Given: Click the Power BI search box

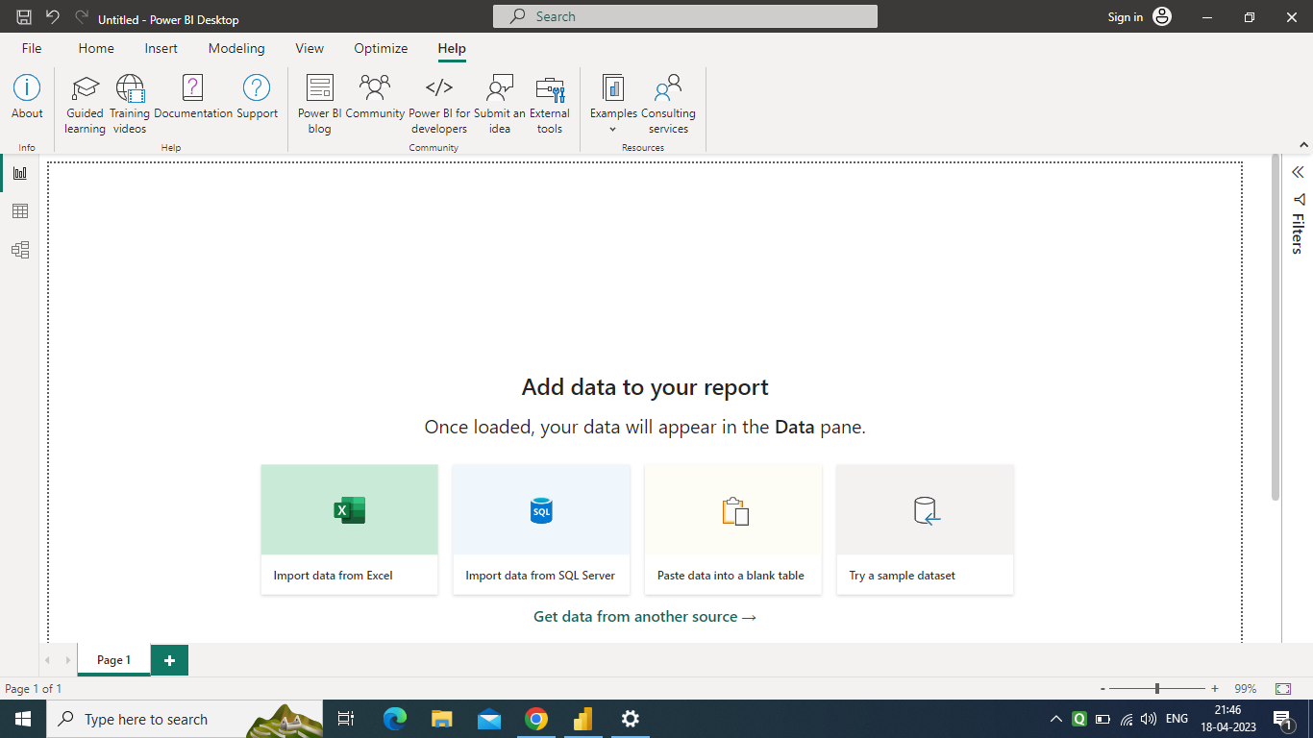Looking at the screenshot, I should [685, 16].
